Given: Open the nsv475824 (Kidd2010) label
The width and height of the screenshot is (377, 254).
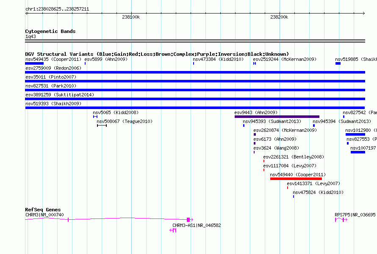Looking at the screenshot, I should [318, 192].
